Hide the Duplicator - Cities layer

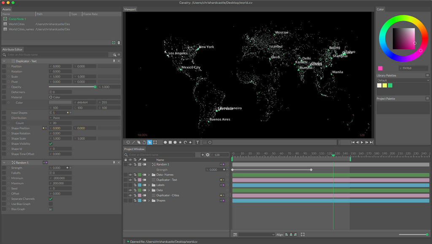tap(130, 195)
